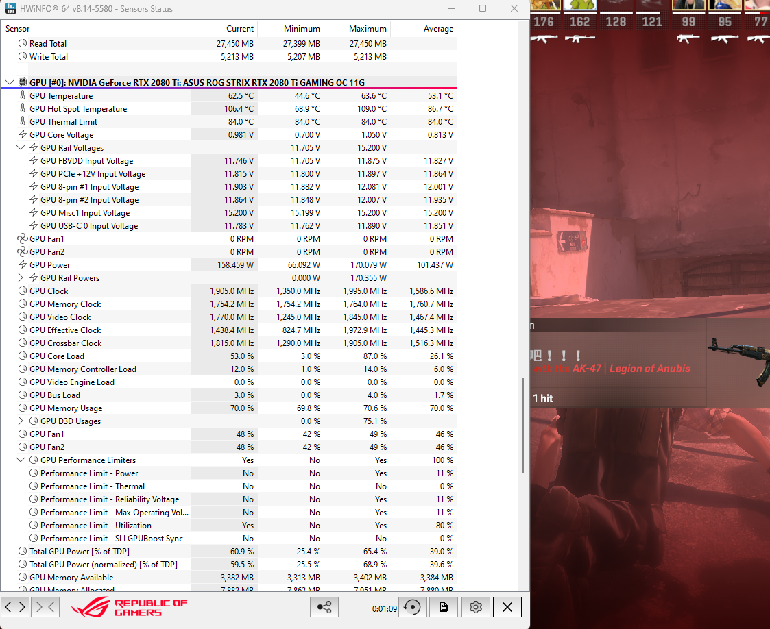Click the vertical scrollbar thumb in sensor list

pos(523,425)
